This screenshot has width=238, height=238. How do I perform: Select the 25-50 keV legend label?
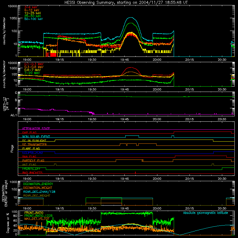(x=33, y=16)
